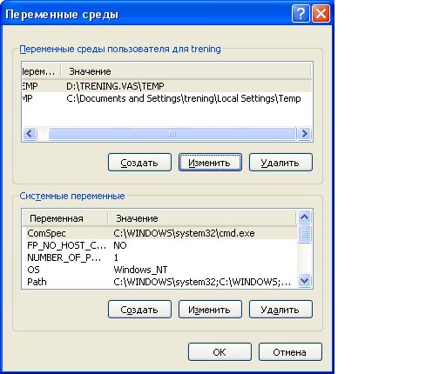Click up arrow in system variables scrollbar

point(305,217)
